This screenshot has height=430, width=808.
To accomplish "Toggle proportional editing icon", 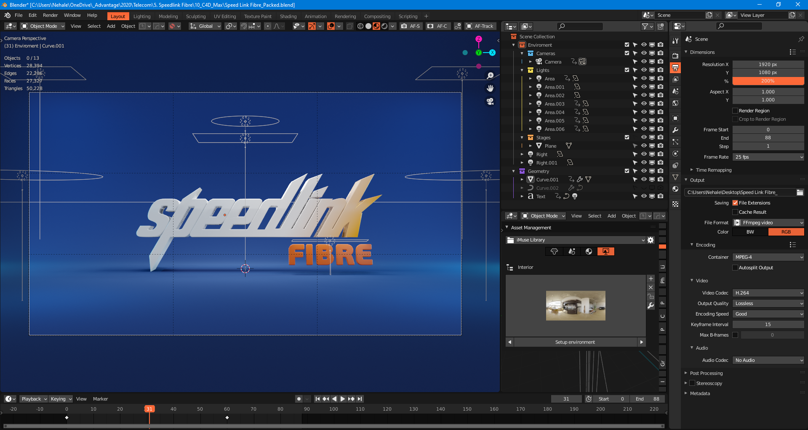I will point(268,26).
